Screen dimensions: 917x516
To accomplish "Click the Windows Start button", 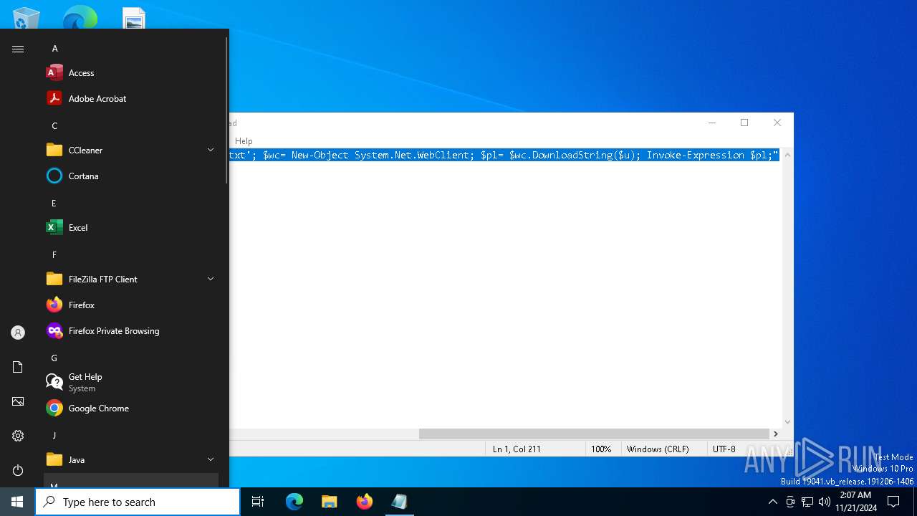I will (x=17, y=502).
